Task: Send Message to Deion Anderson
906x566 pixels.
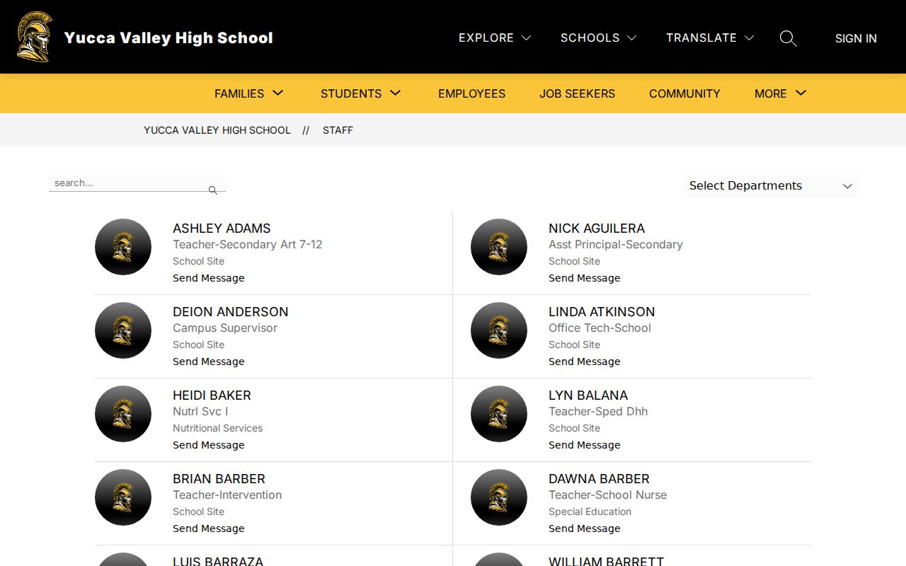Action: 209,362
